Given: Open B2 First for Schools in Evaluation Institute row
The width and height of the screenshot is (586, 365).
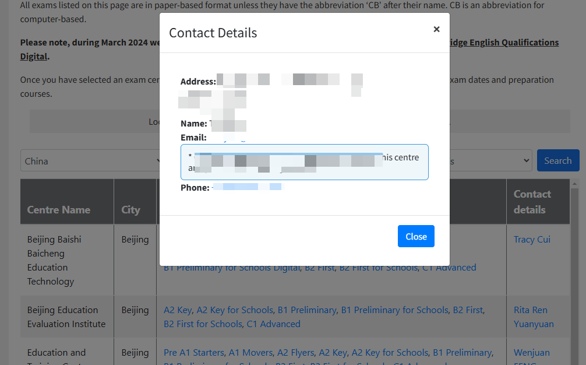Looking at the screenshot, I should pyautogui.click(x=203, y=324).
